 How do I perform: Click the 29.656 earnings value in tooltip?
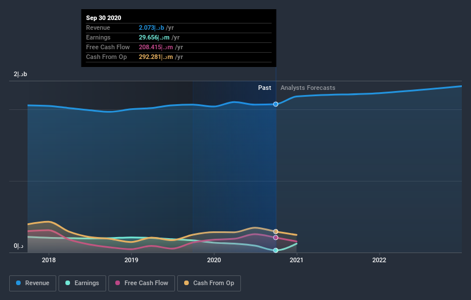(154, 37)
